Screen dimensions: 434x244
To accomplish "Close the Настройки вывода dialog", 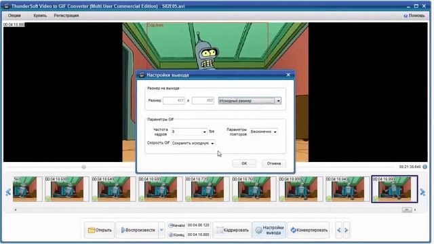I will point(288,75).
